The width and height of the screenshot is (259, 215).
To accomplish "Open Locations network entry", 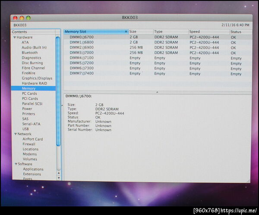I will pos(31,149).
